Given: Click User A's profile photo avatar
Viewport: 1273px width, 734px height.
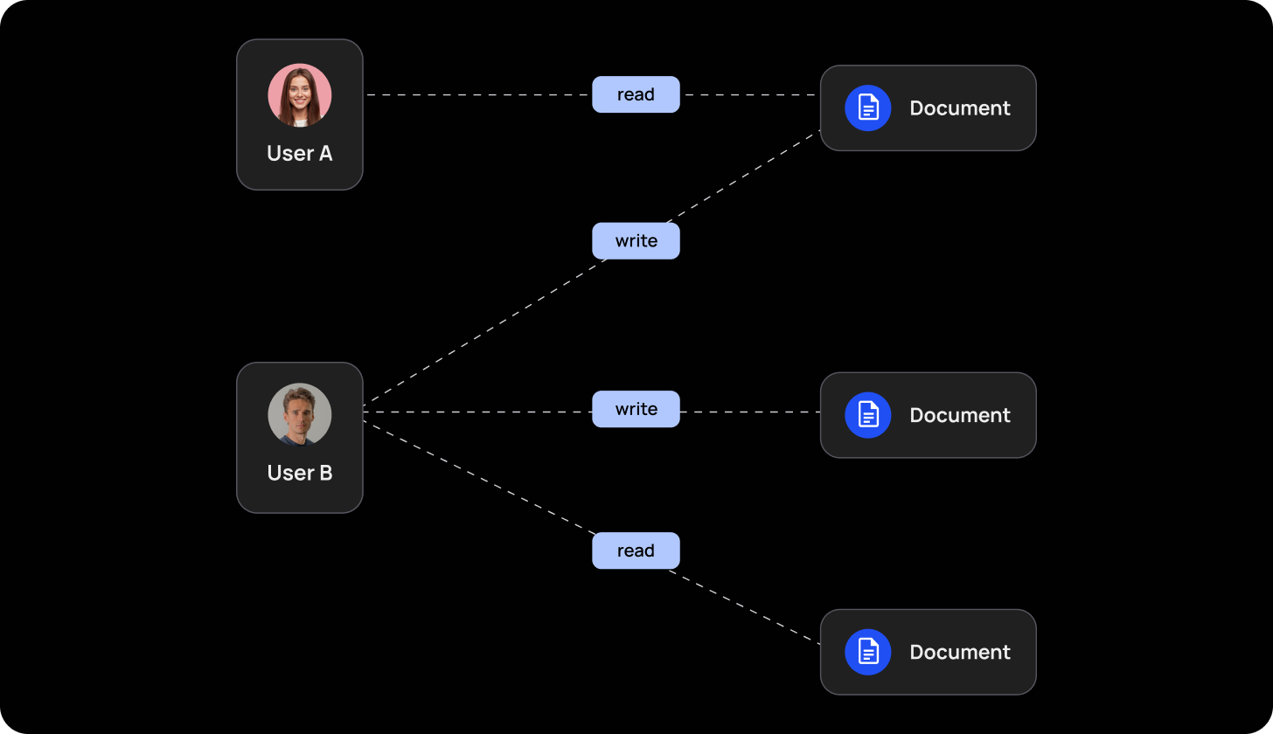Looking at the screenshot, I should point(300,95).
